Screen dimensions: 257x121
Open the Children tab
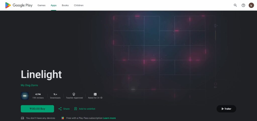(79, 5)
